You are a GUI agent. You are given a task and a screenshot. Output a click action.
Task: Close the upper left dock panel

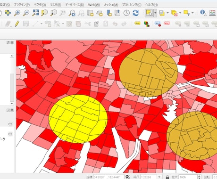point(12,42)
